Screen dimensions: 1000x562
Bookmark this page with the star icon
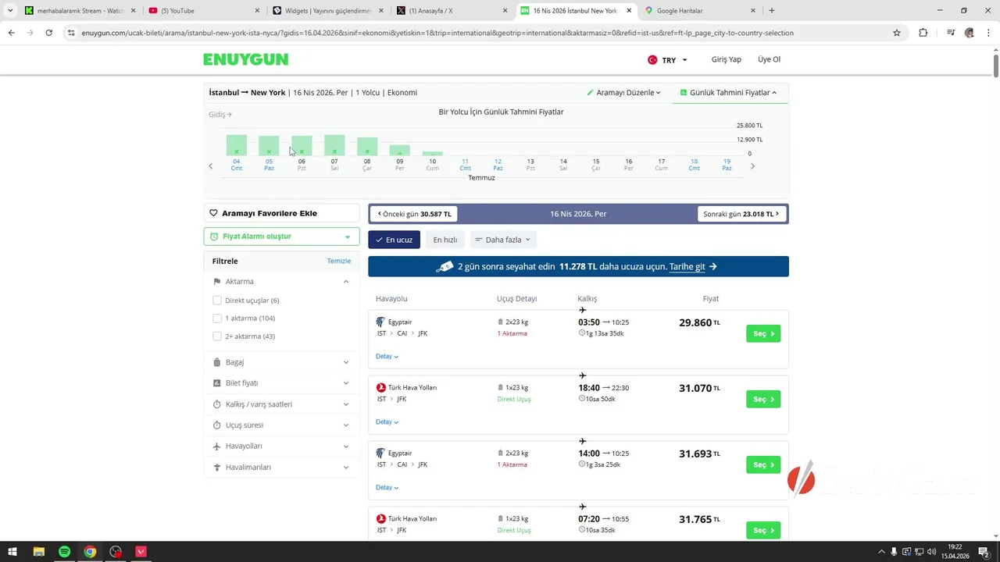coord(897,33)
